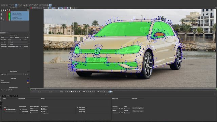The height and width of the screenshot is (122, 217).
Task: Go to the last frame of the clip
Action: click(x=77, y=91)
